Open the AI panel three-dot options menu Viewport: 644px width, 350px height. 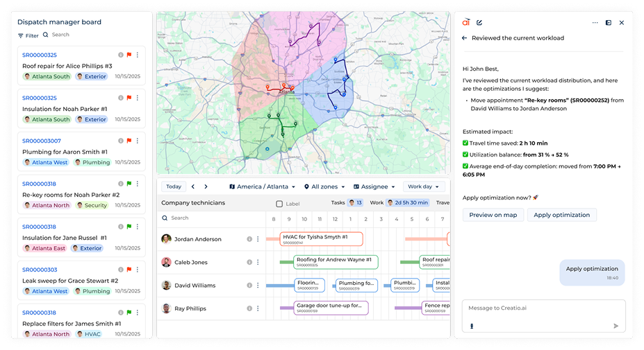tap(595, 22)
